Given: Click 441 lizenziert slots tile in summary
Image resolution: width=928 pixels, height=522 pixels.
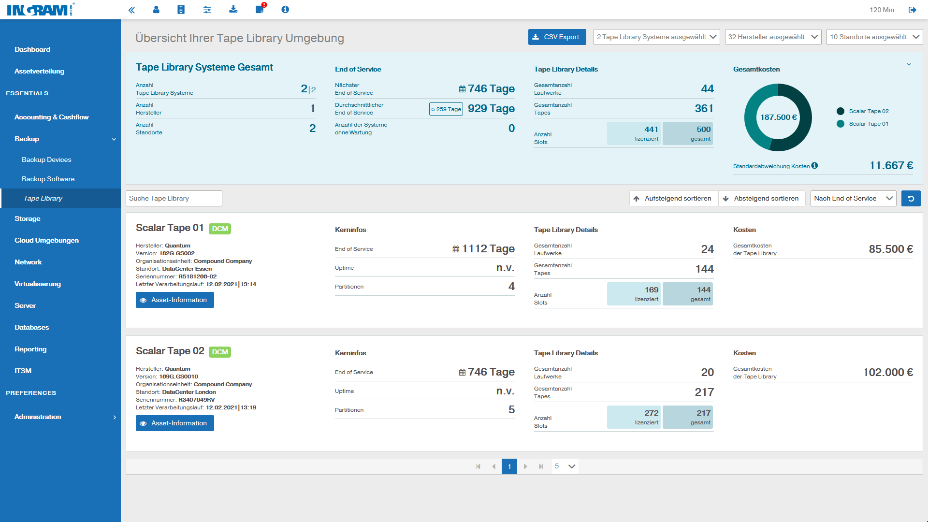Looking at the screenshot, I should click(x=634, y=133).
